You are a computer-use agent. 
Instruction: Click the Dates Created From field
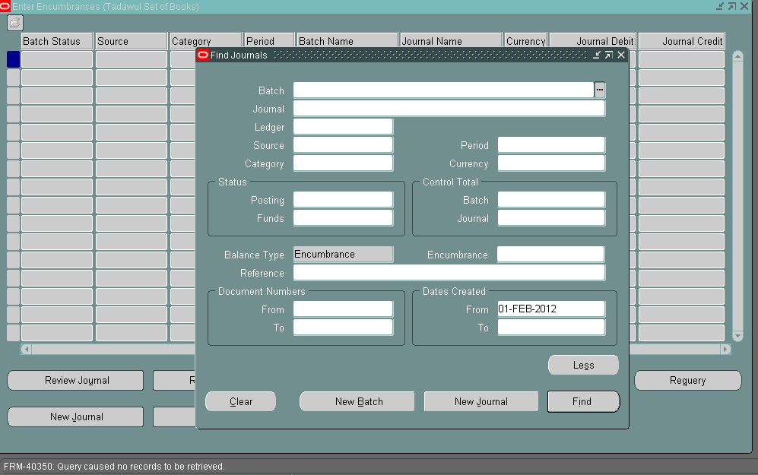pos(551,309)
